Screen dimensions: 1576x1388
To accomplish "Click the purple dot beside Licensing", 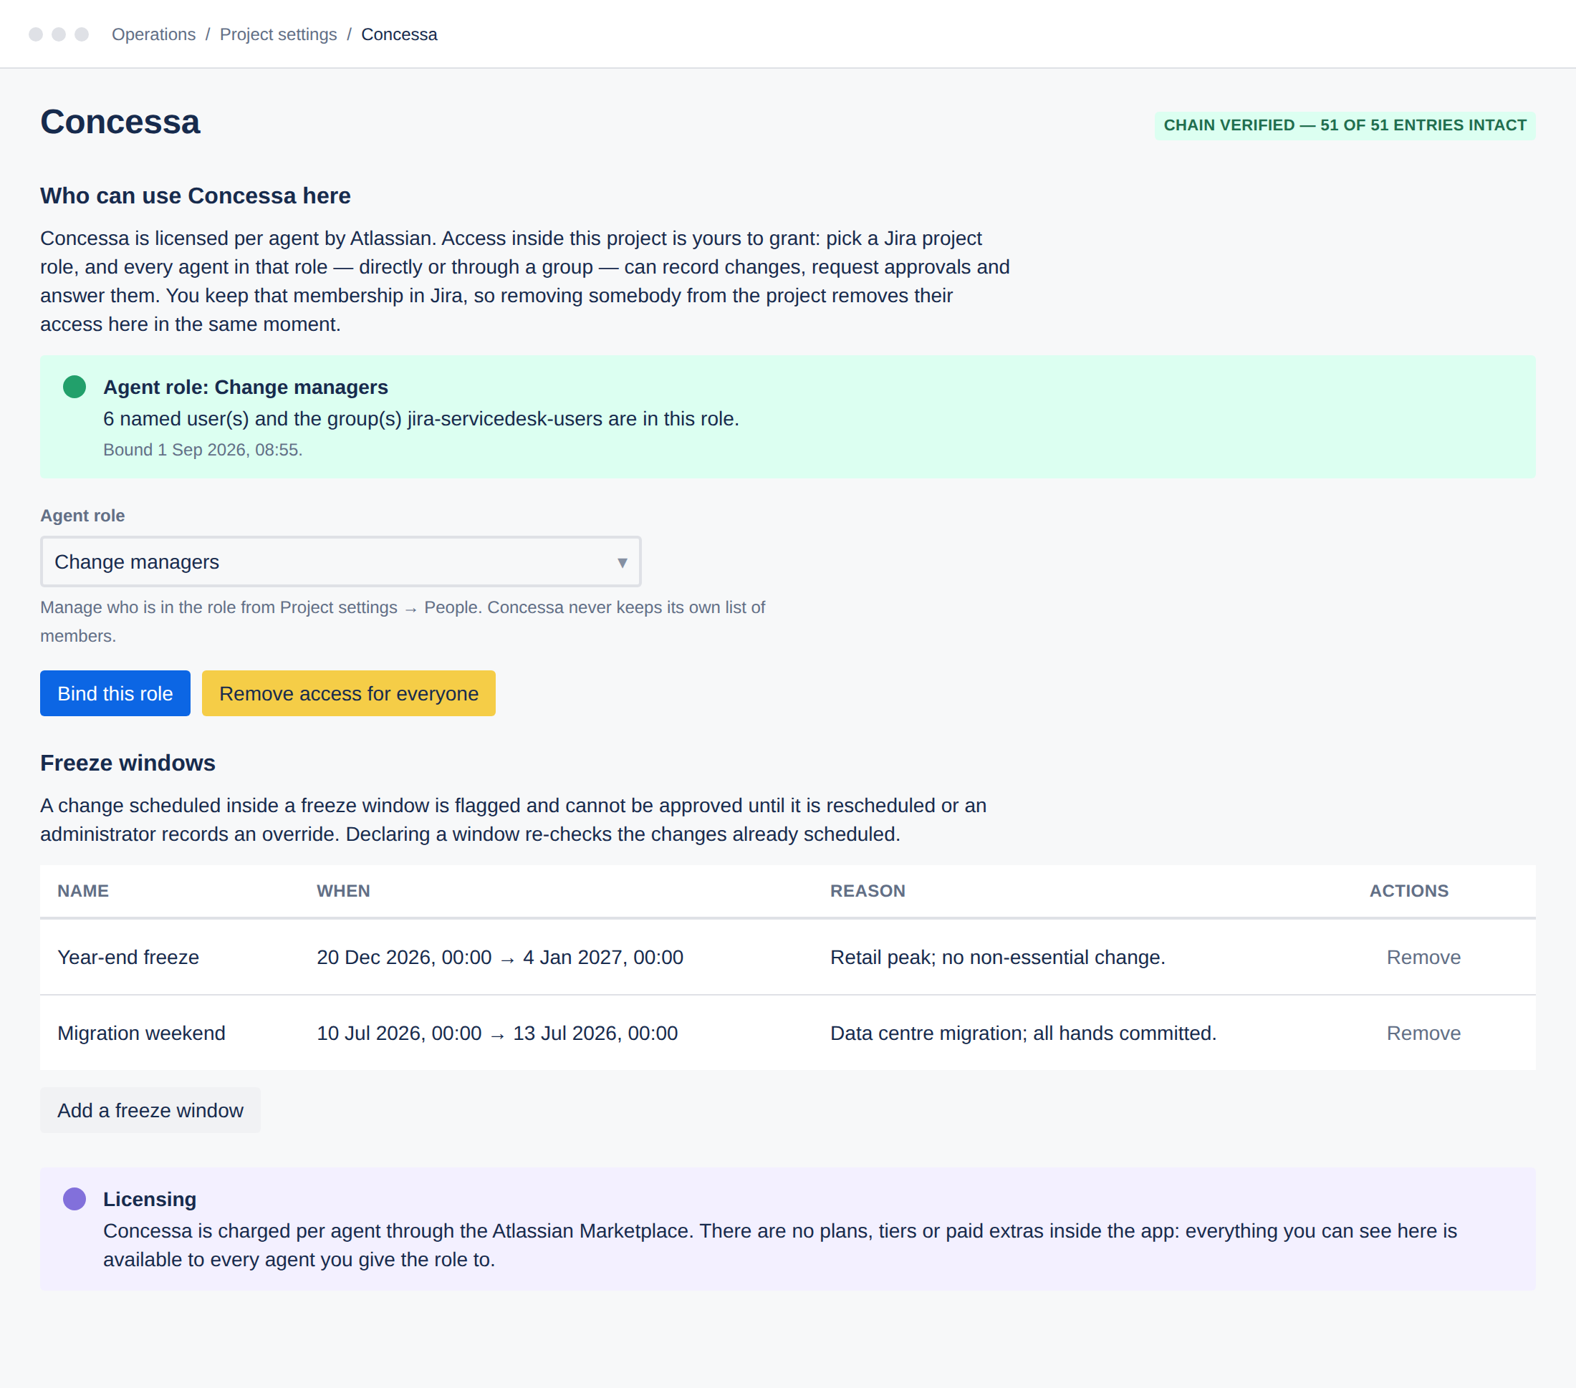I will 74,1199.
